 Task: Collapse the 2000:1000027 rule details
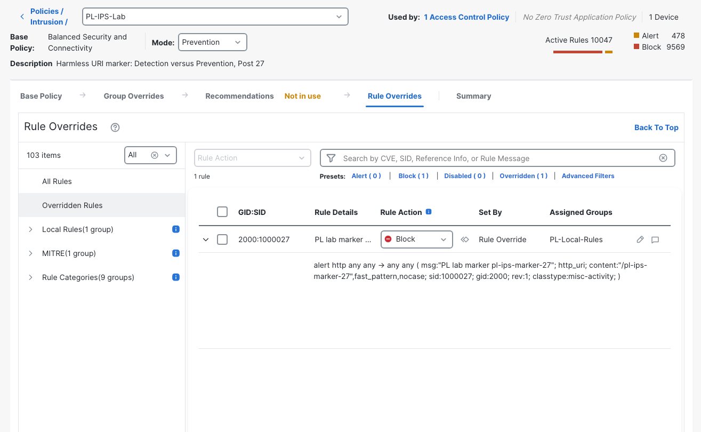click(x=206, y=239)
